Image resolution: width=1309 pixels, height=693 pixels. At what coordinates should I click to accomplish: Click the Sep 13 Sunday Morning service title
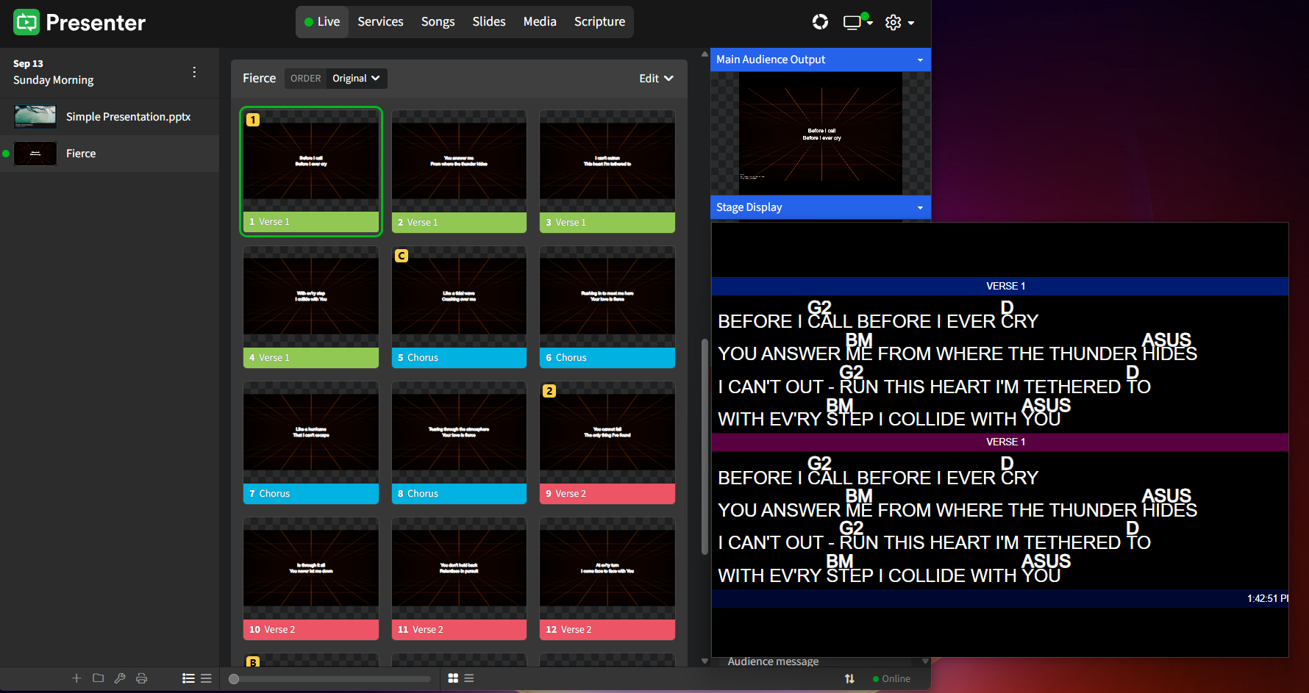(54, 72)
